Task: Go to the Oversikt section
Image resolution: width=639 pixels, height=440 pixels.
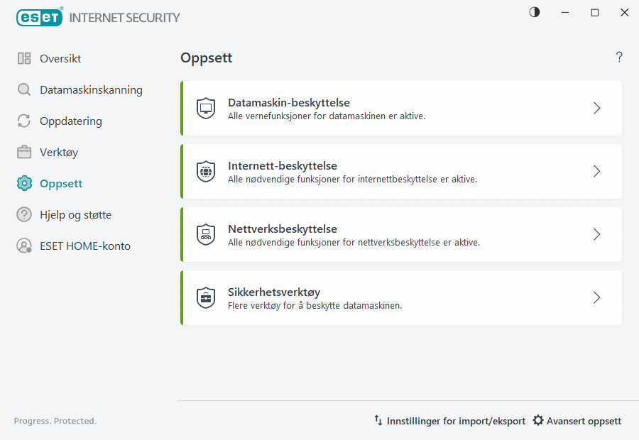Action: (60, 58)
